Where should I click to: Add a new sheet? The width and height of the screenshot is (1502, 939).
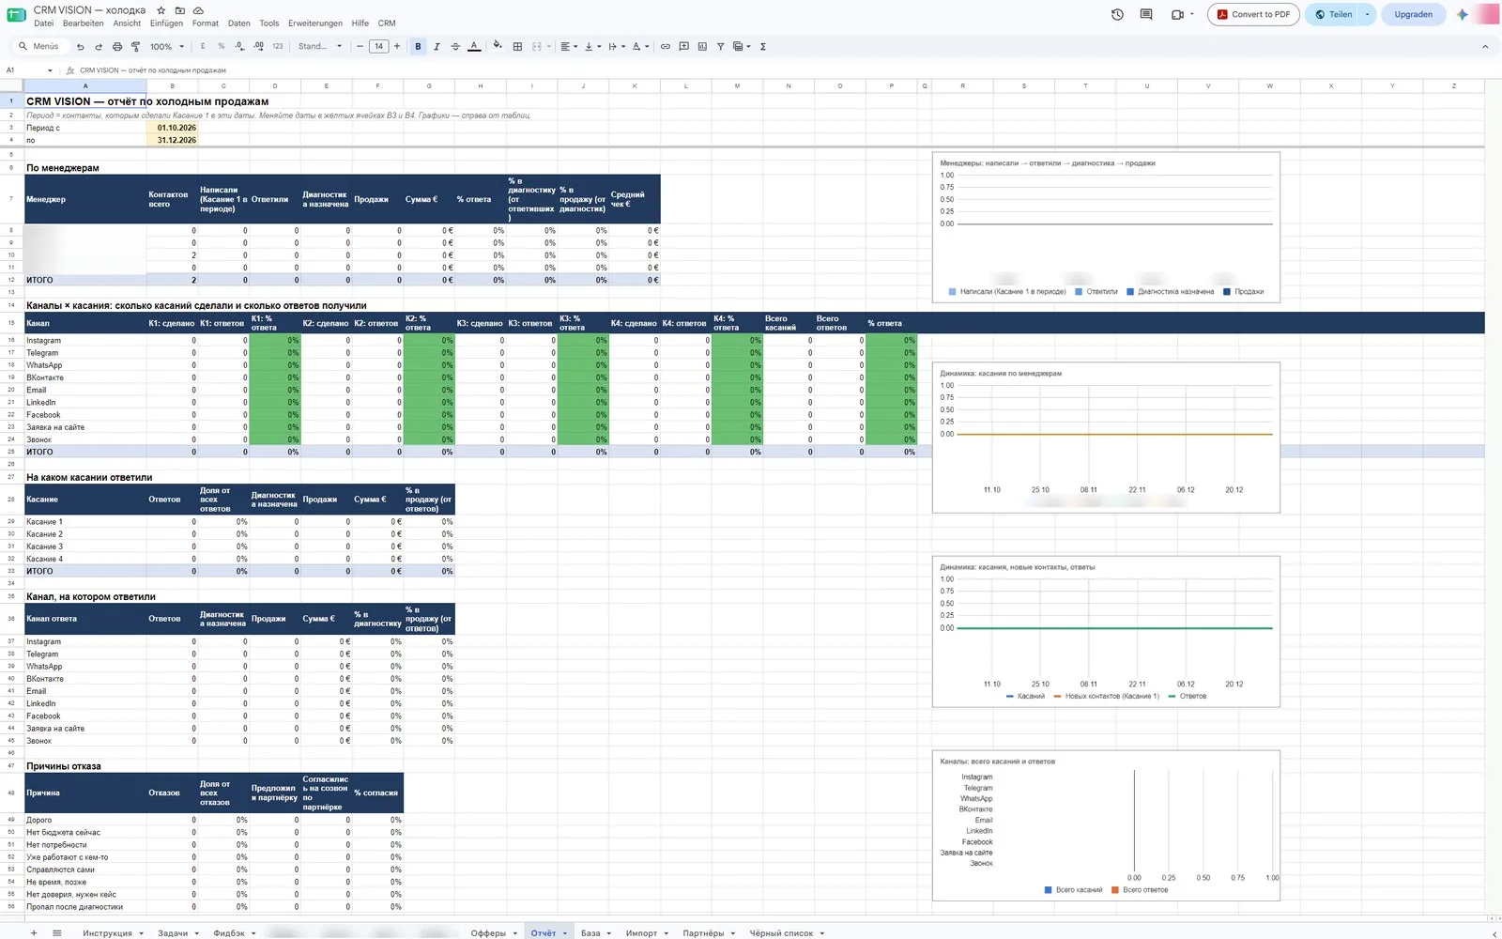(x=34, y=932)
